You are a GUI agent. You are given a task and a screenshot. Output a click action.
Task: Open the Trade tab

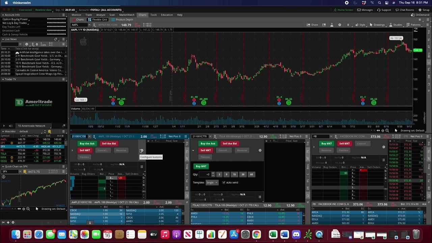pos(88,15)
